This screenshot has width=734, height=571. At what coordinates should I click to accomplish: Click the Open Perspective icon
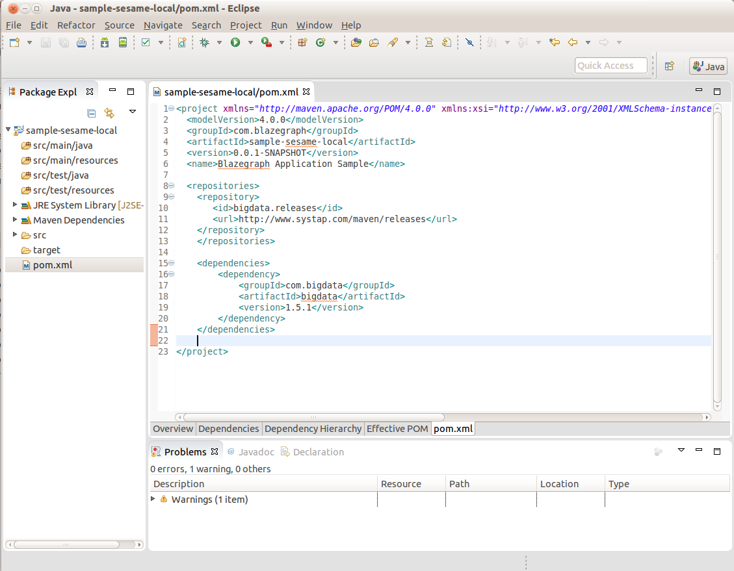point(669,66)
